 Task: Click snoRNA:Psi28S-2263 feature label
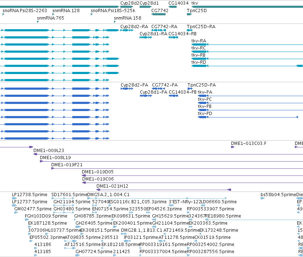coord(25,10)
